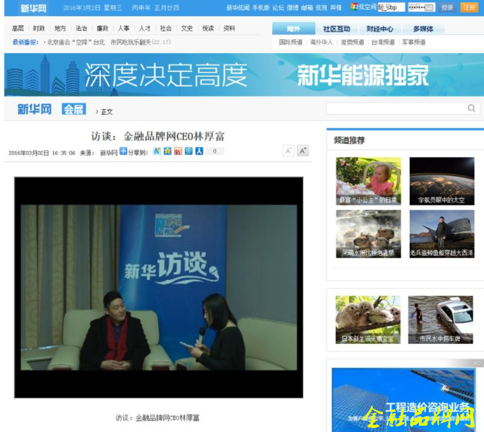Click the orange 注册 button
The height and width of the screenshot is (432, 484).
pyautogui.click(x=469, y=8)
